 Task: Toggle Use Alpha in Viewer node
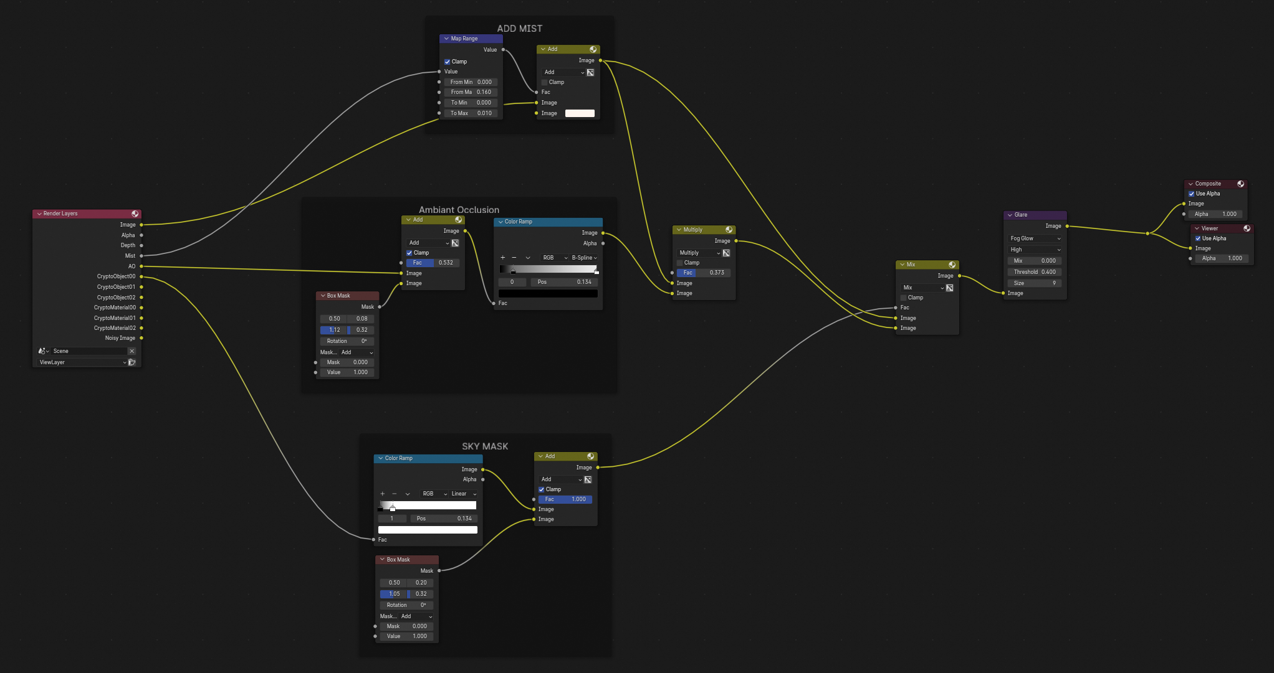click(1197, 238)
